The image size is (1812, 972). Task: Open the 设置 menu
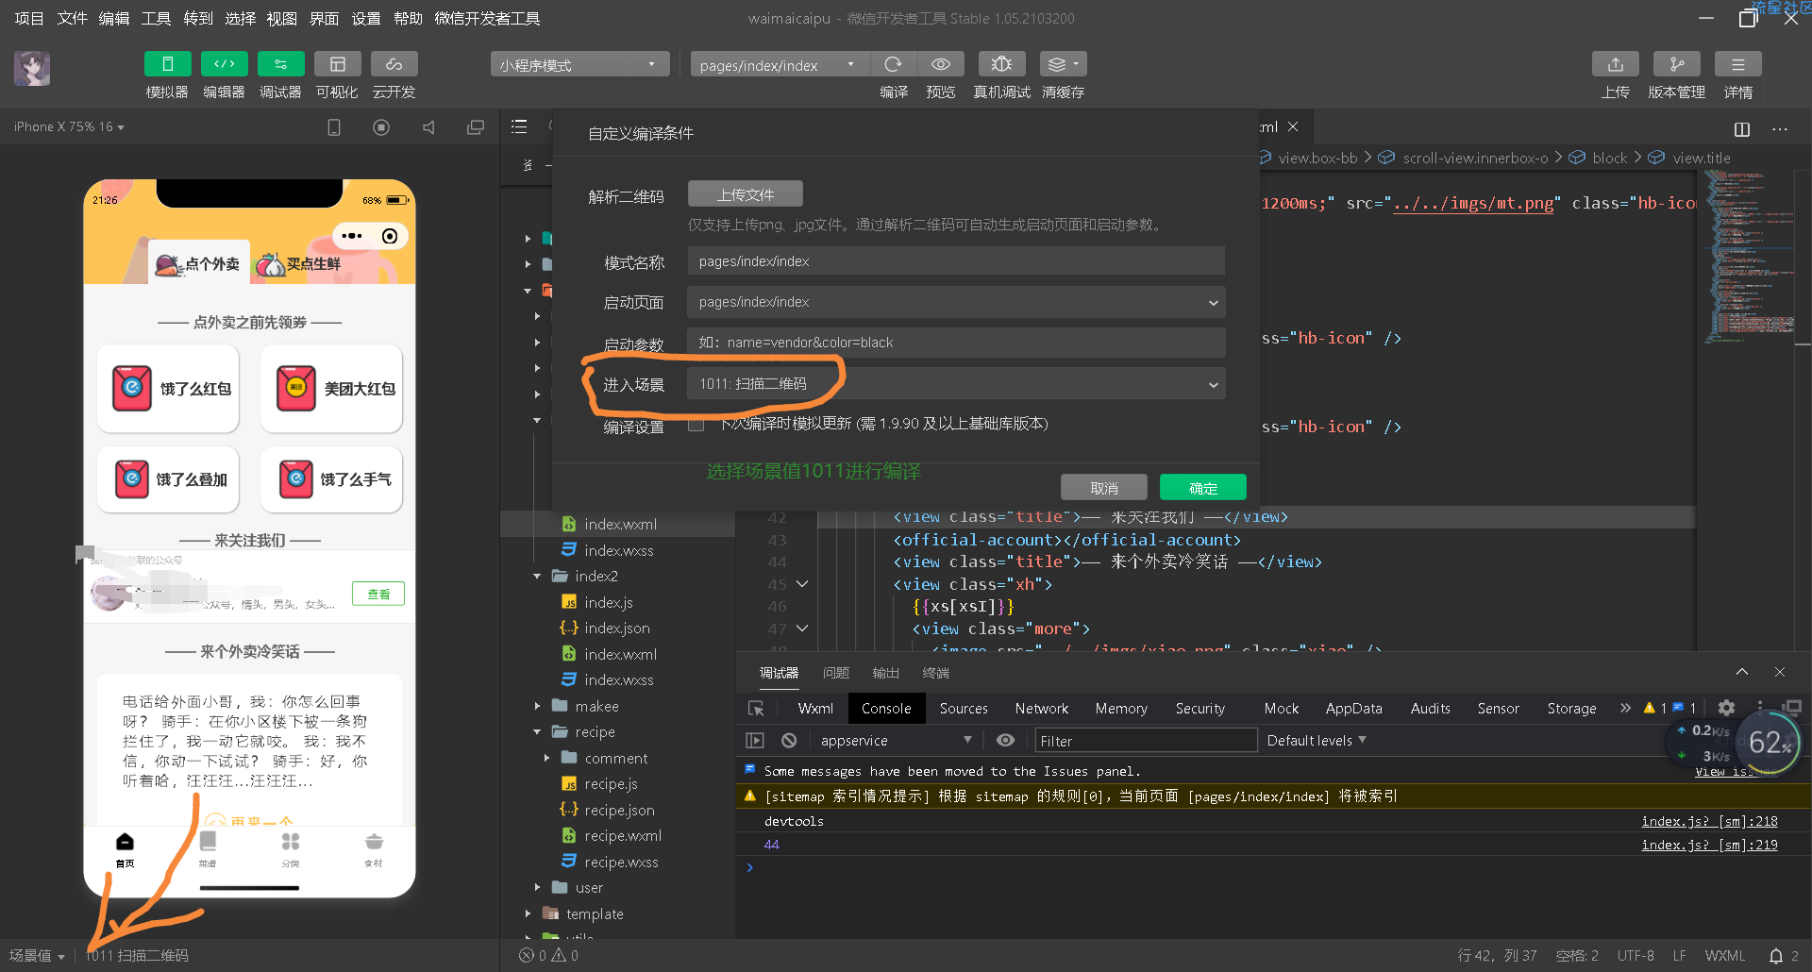click(x=365, y=18)
